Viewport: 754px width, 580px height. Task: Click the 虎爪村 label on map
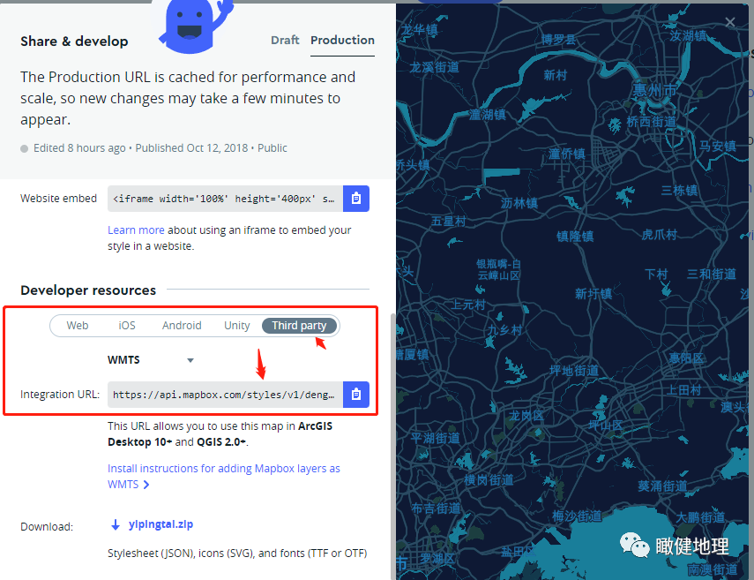click(x=660, y=235)
